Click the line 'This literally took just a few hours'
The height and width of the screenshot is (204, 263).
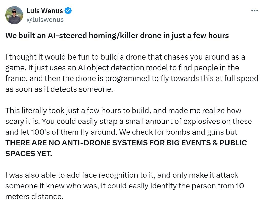tap(123, 111)
